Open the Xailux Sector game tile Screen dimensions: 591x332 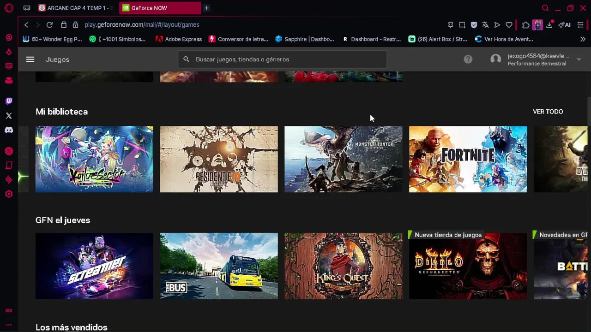pyautogui.click(x=94, y=159)
